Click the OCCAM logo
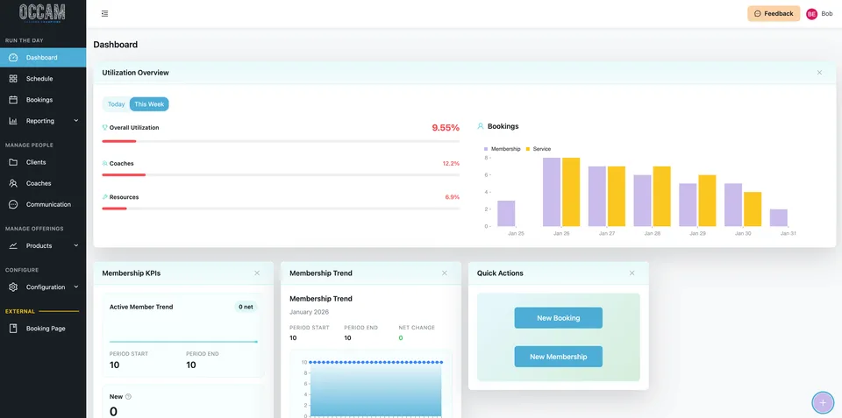This screenshot has width=842, height=418. [x=42, y=13]
